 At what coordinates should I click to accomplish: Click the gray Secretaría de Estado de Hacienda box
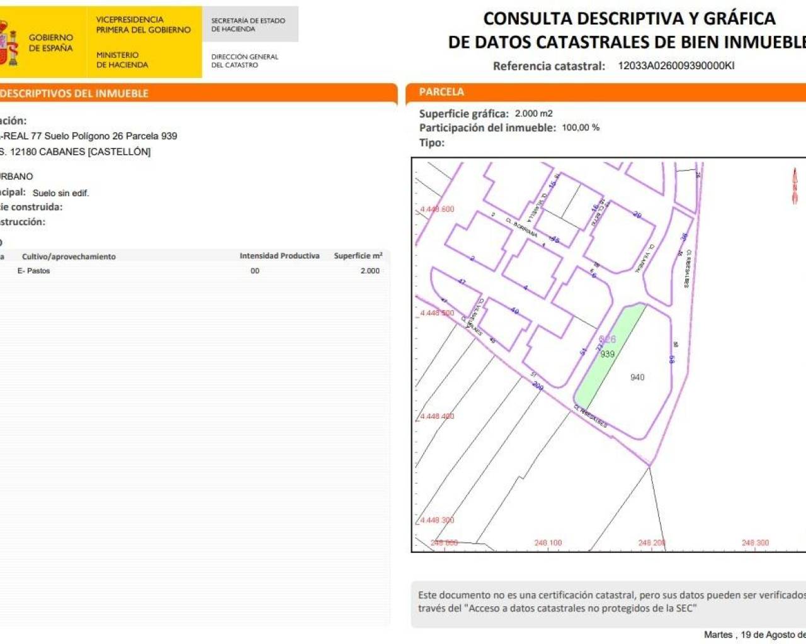249,25
